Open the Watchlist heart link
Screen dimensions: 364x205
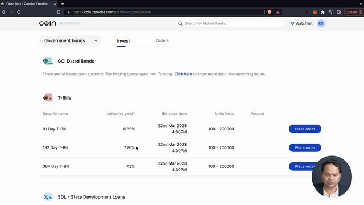[301, 23]
